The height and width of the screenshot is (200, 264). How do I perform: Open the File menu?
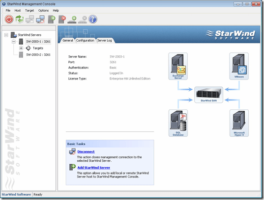(8, 10)
